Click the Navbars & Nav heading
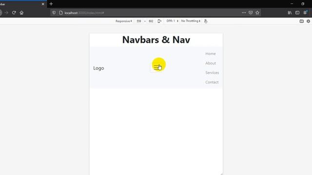This screenshot has width=312, height=175. pos(156,40)
